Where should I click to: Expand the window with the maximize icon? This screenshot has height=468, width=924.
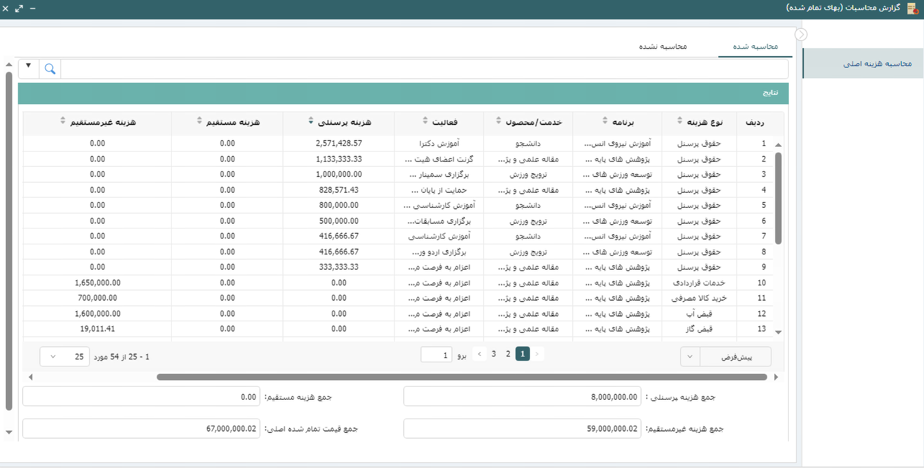point(19,9)
